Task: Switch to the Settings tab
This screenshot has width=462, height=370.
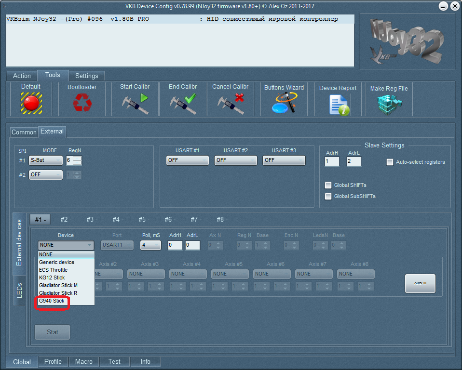Action: pos(87,76)
